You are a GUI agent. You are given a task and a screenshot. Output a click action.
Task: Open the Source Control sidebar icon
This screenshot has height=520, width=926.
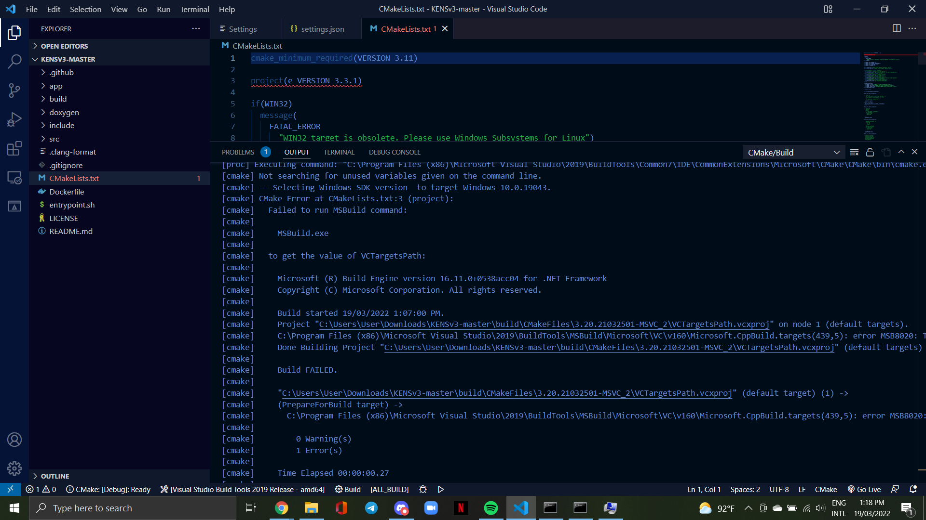(14, 91)
